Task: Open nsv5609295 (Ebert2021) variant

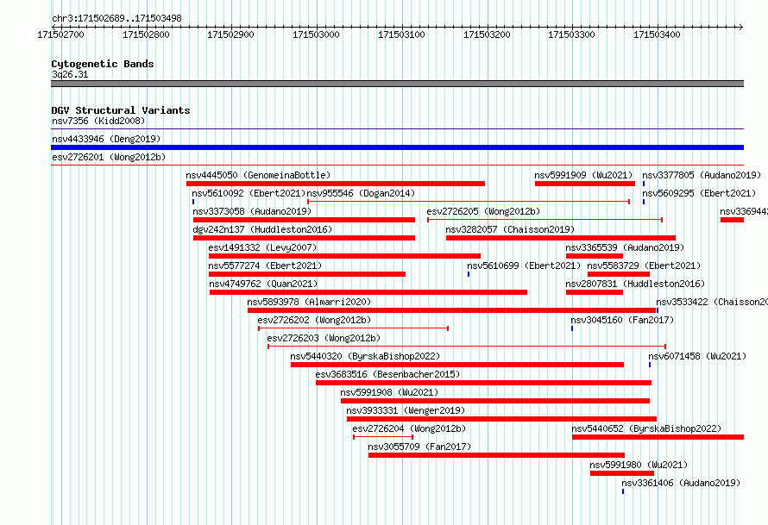Action: 699,193
